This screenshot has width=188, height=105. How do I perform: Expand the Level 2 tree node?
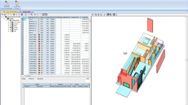pos(9,24)
